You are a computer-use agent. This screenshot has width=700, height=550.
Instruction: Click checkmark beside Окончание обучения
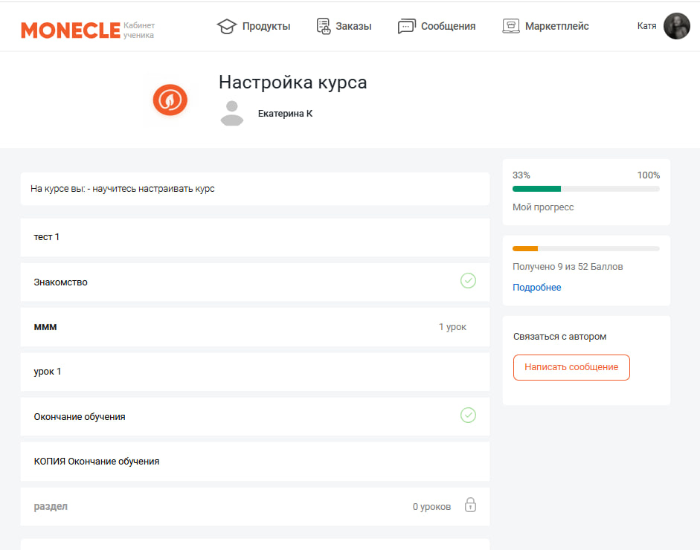click(468, 415)
